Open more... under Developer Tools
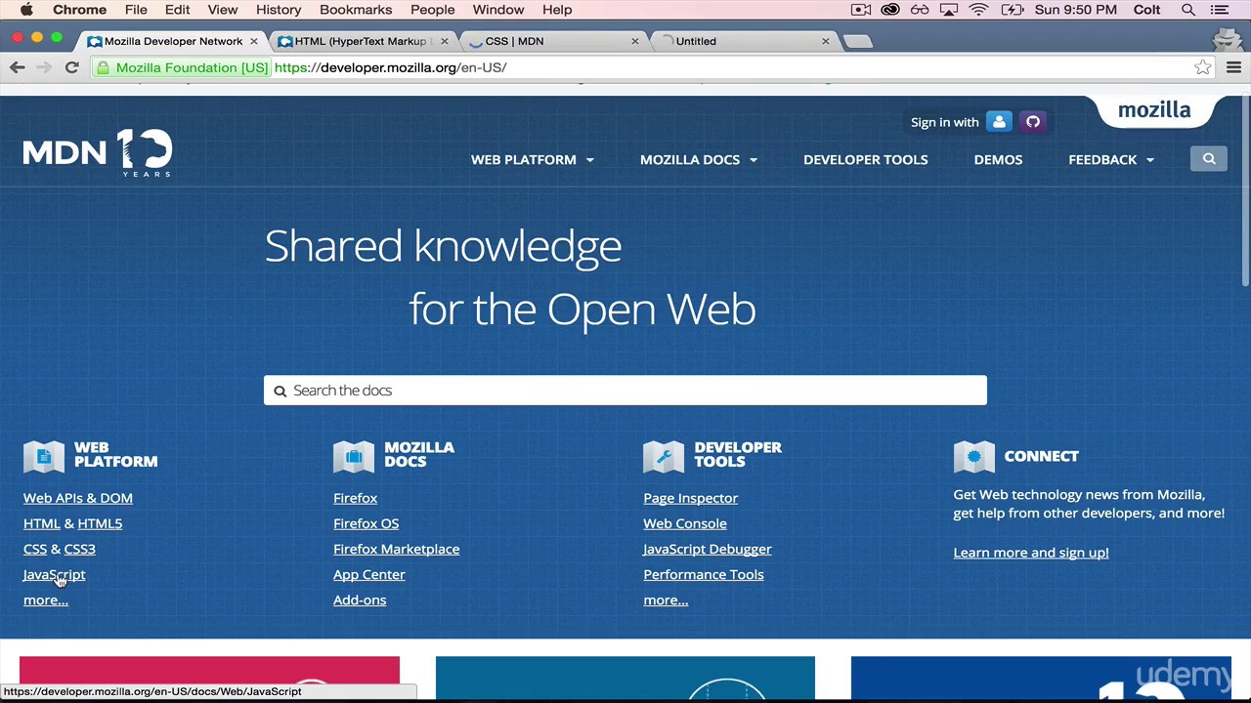The image size is (1251, 703). (666, 600)
